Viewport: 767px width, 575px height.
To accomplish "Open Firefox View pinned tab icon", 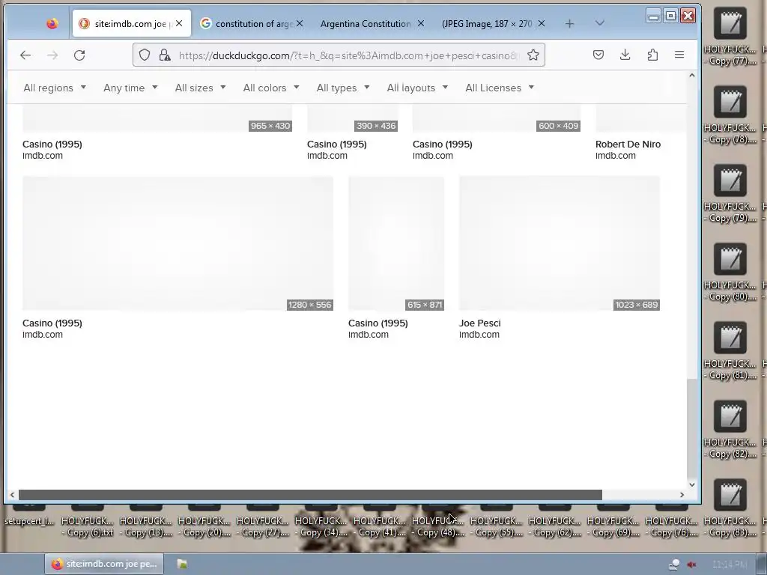I will coord(52,23).
